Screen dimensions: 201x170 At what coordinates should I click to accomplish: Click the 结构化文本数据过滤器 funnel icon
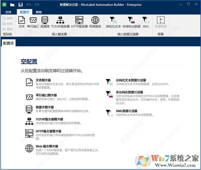point(109,82)
